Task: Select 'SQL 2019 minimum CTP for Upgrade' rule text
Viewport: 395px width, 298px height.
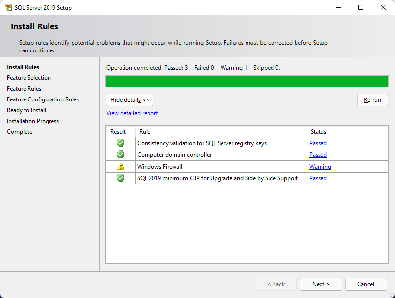Action: [x=218, y=178]
